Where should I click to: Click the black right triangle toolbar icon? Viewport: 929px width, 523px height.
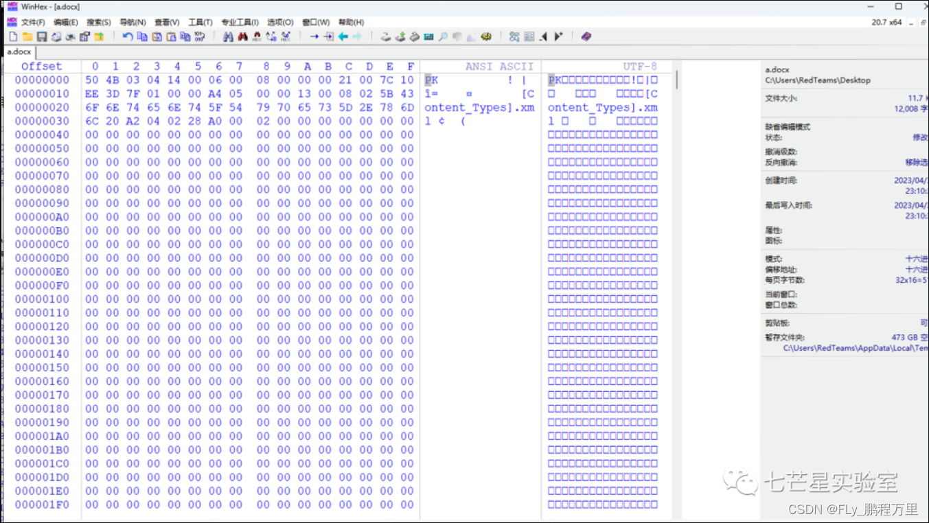pyautogui.click(x=558, y=36)
